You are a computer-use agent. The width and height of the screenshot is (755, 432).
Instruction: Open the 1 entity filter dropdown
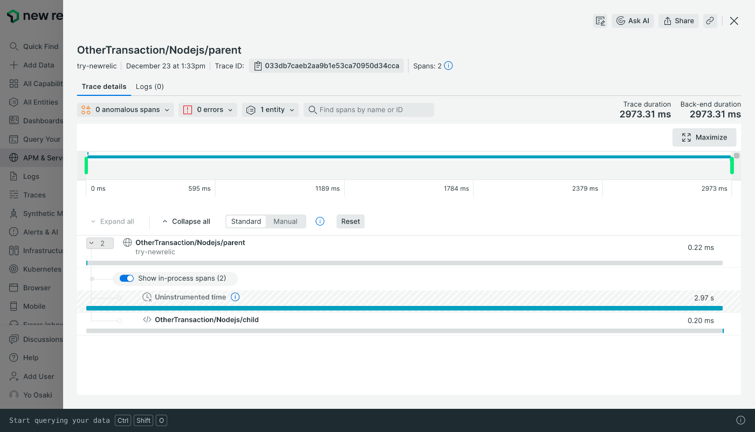pos(270,110)
